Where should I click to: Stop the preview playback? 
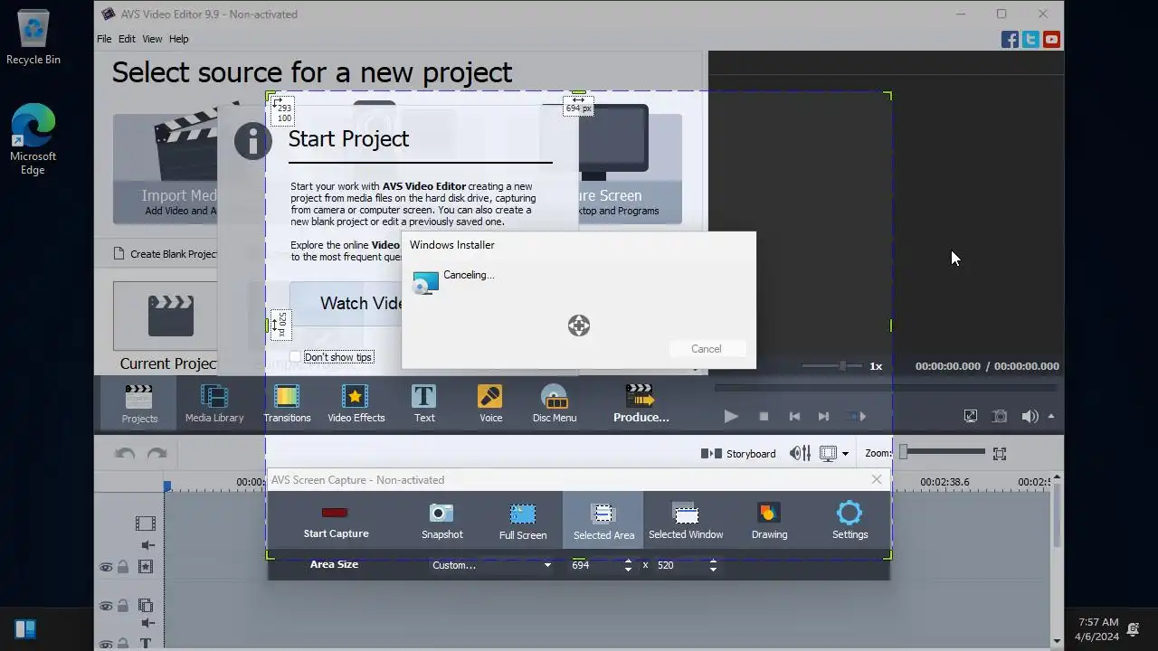764,416
